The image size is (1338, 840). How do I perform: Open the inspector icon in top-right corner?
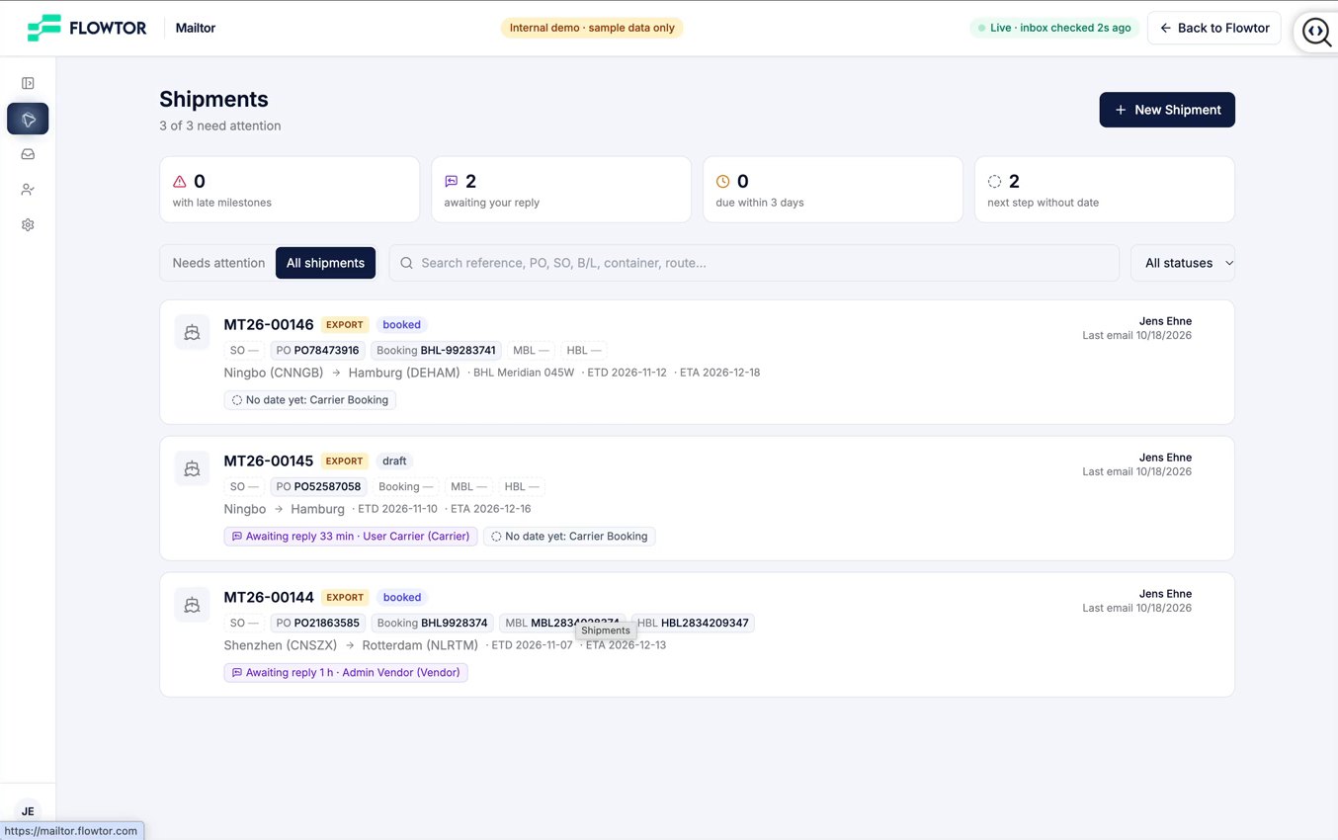tap(1315, 31)
